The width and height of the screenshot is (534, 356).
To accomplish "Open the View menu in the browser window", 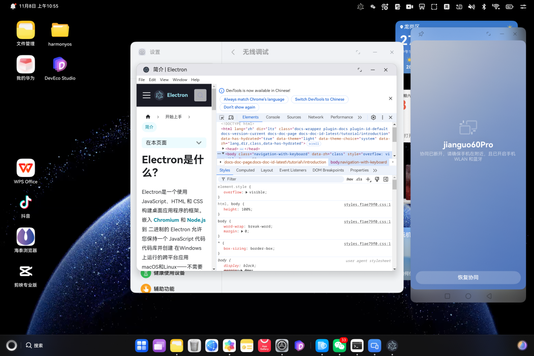I will tap(164, 79).
